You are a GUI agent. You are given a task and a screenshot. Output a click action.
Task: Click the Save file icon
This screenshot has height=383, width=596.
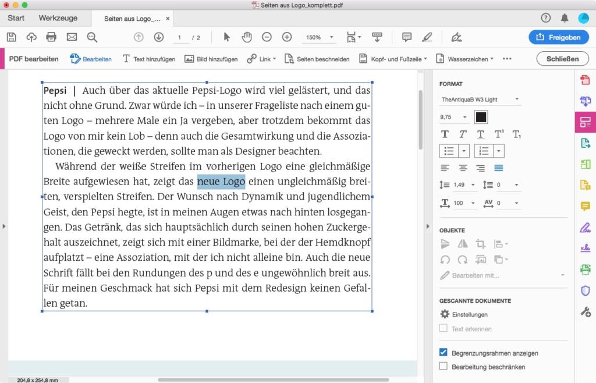pos(12,37)
